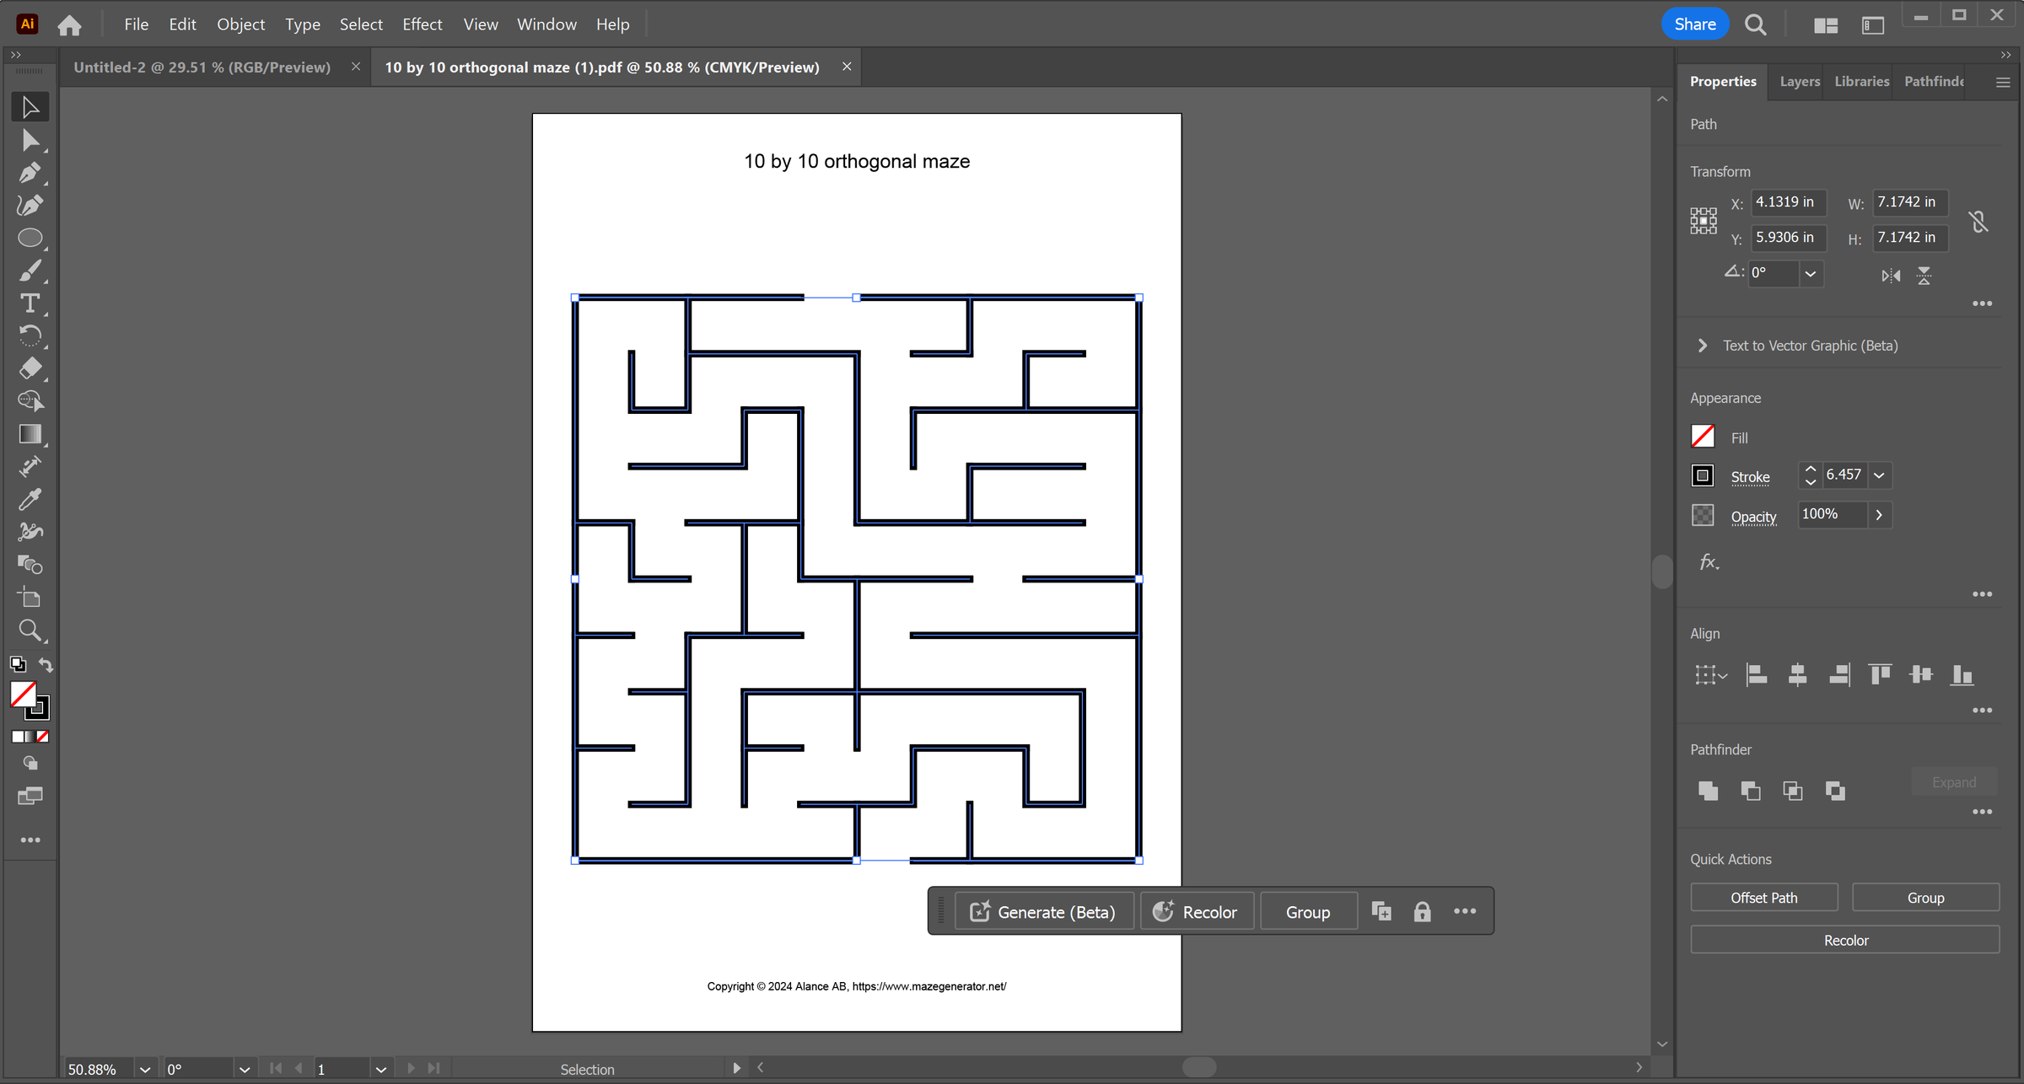Select the Ellipse tool
The image size is (2024, 1084).
(x=30, y=239)
